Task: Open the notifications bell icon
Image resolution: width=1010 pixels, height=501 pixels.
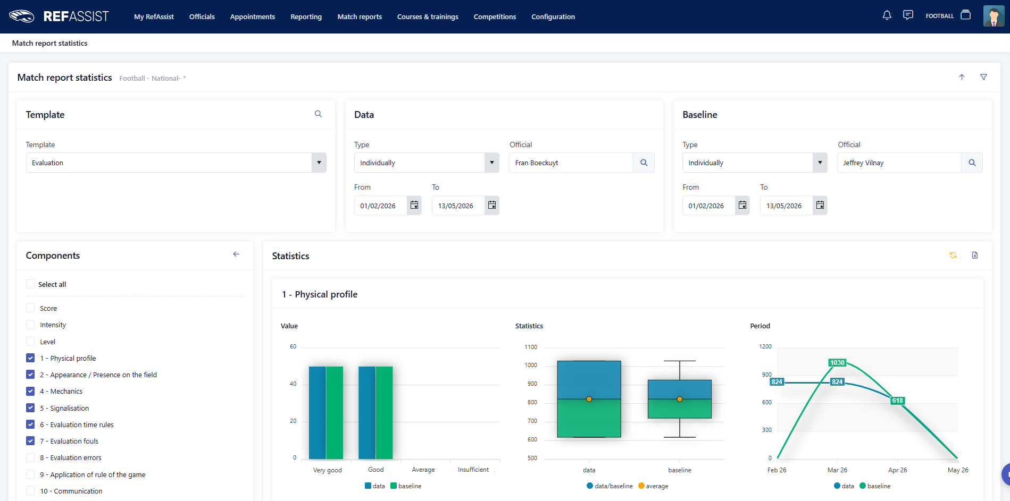Action: click(x=887, y=15)
